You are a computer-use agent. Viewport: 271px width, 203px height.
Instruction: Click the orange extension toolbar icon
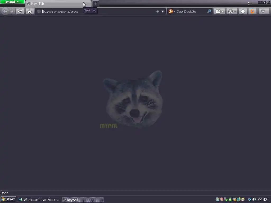(252, 11)
